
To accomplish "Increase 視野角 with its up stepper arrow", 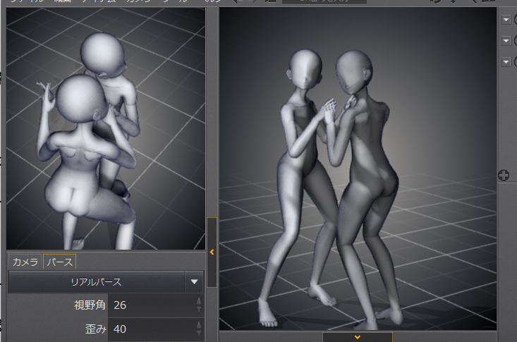I will [x=199, y=301].
